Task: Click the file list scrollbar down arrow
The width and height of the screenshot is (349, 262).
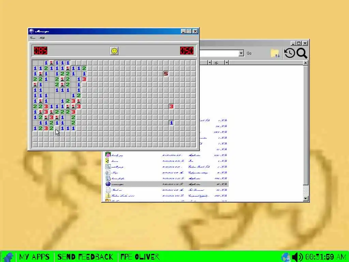Action: click(x=306, y=198)
